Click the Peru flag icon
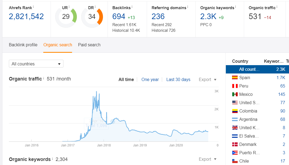 [x=235, y=86]
